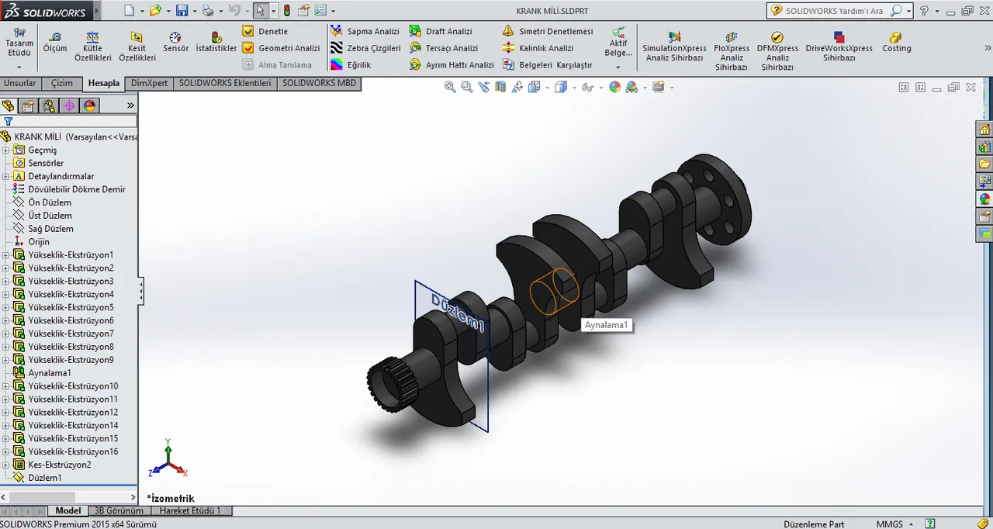993x529 pixels.
Task: Launch SimulationXpress Analiz Sihirbazı
Action: (674, 47)
